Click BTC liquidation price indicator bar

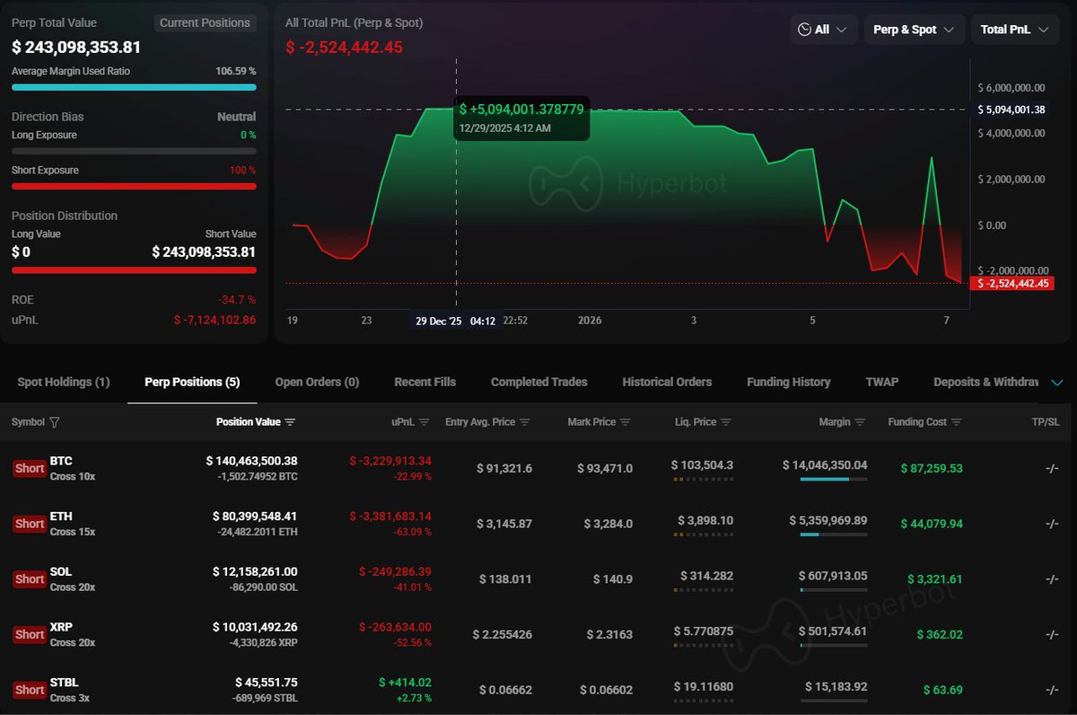point(703,480)
